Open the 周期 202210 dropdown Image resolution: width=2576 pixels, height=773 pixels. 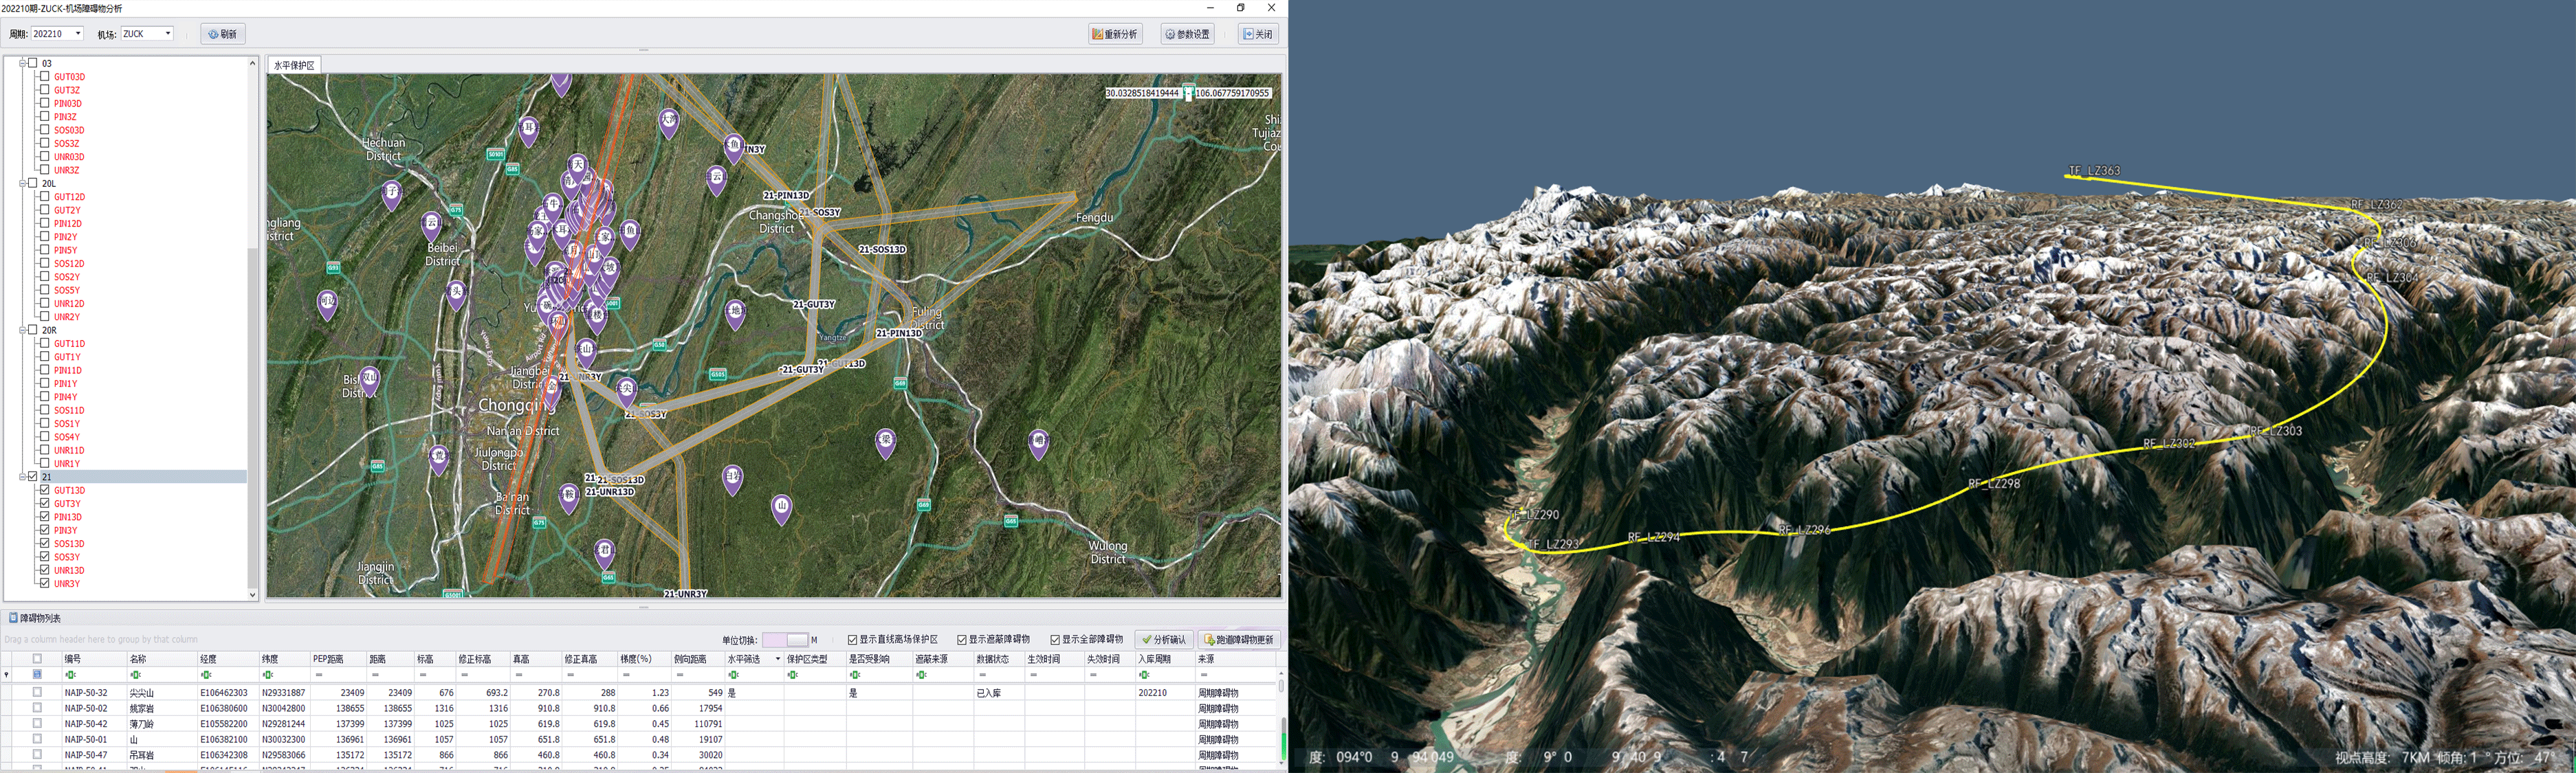coord(78,34)
